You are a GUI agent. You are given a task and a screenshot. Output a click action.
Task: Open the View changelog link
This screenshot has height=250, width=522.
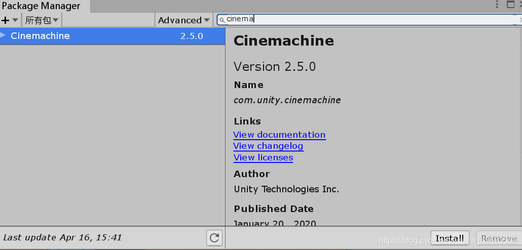click(268, 146)
